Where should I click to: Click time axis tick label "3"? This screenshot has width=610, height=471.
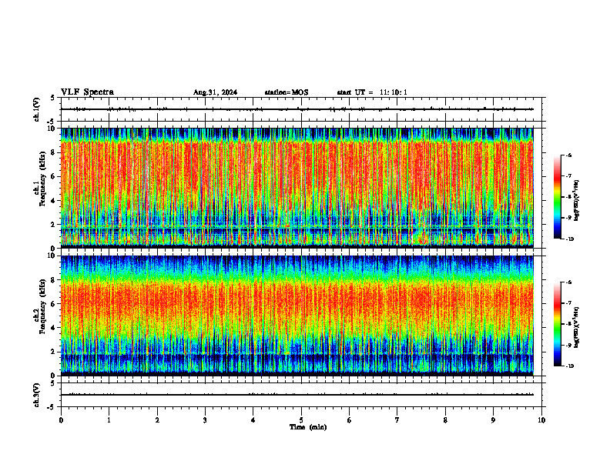click(205, 420)
